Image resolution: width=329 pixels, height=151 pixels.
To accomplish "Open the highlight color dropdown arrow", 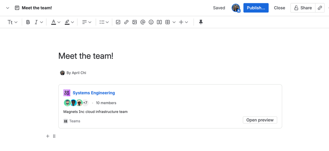I will [x=72, y=22].
